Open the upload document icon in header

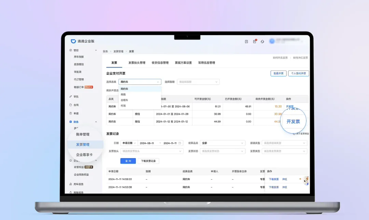tap(246, 42)
